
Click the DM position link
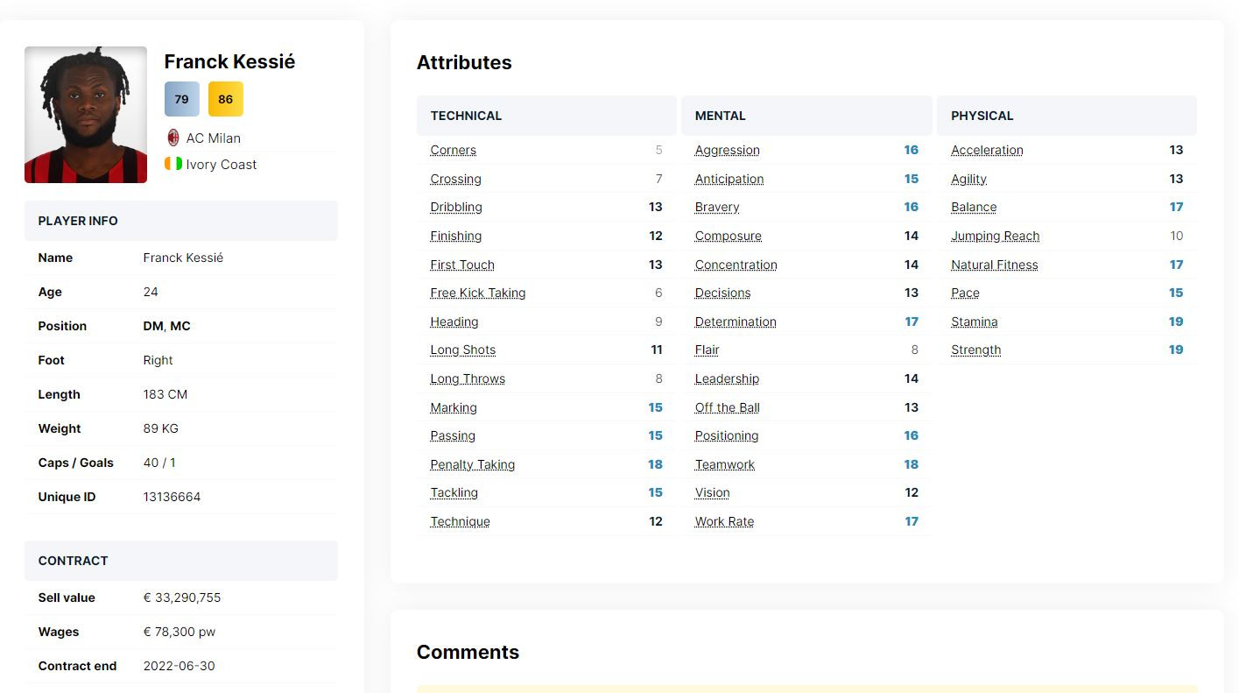click(x=152, y=326)
